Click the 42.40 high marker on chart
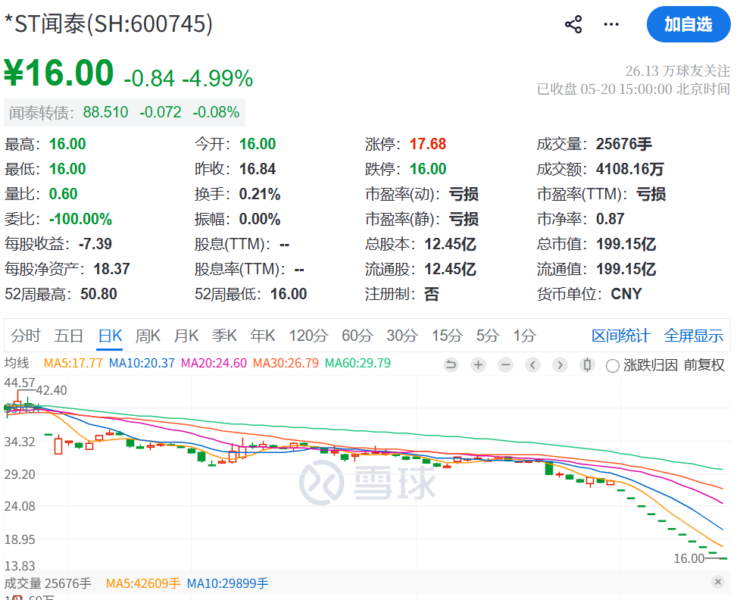 tap(52, 390)
